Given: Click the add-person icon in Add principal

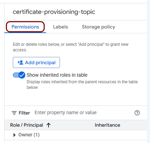Looking at the screenshot, I should pyautogui.click(x=20, y=62).
